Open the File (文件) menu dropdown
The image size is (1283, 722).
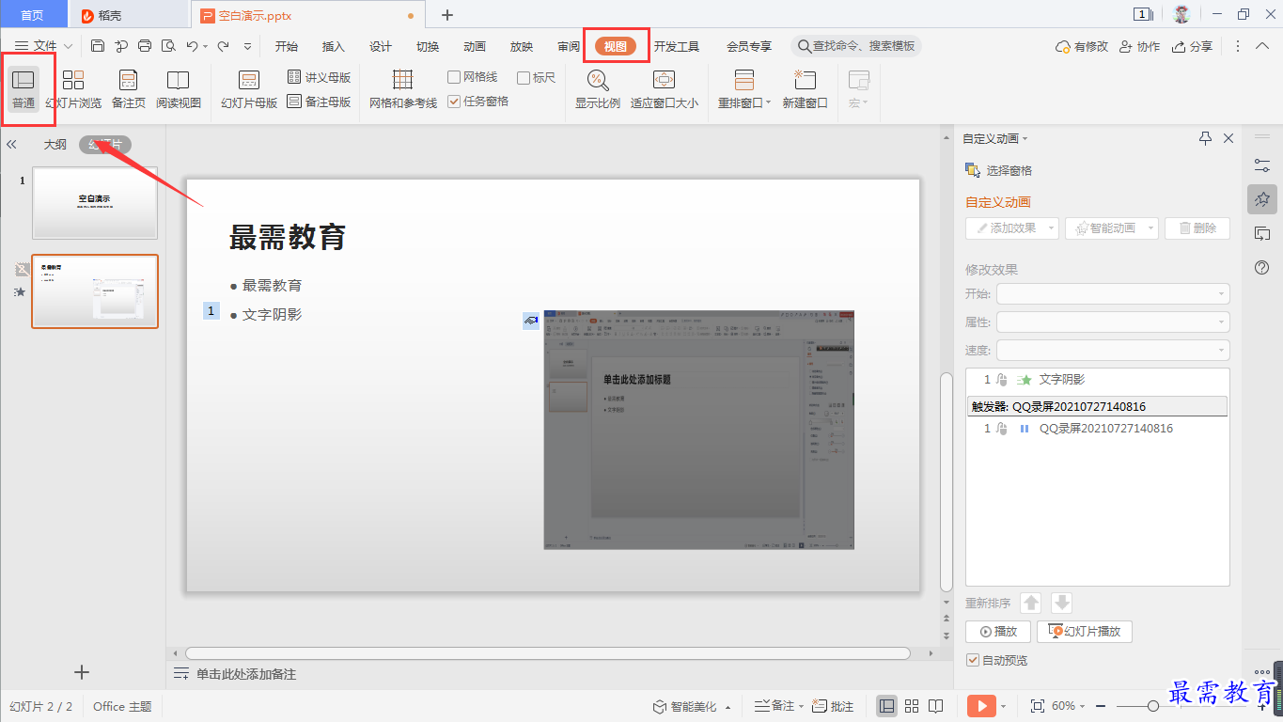point(43,46)
